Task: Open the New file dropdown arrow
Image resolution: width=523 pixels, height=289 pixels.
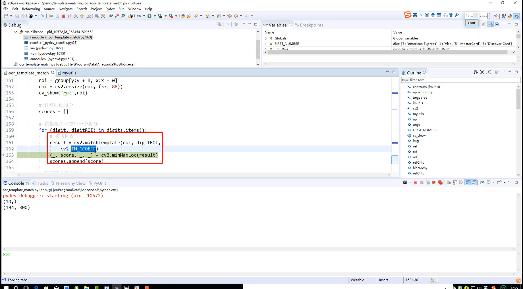Action: pos(11,16)
